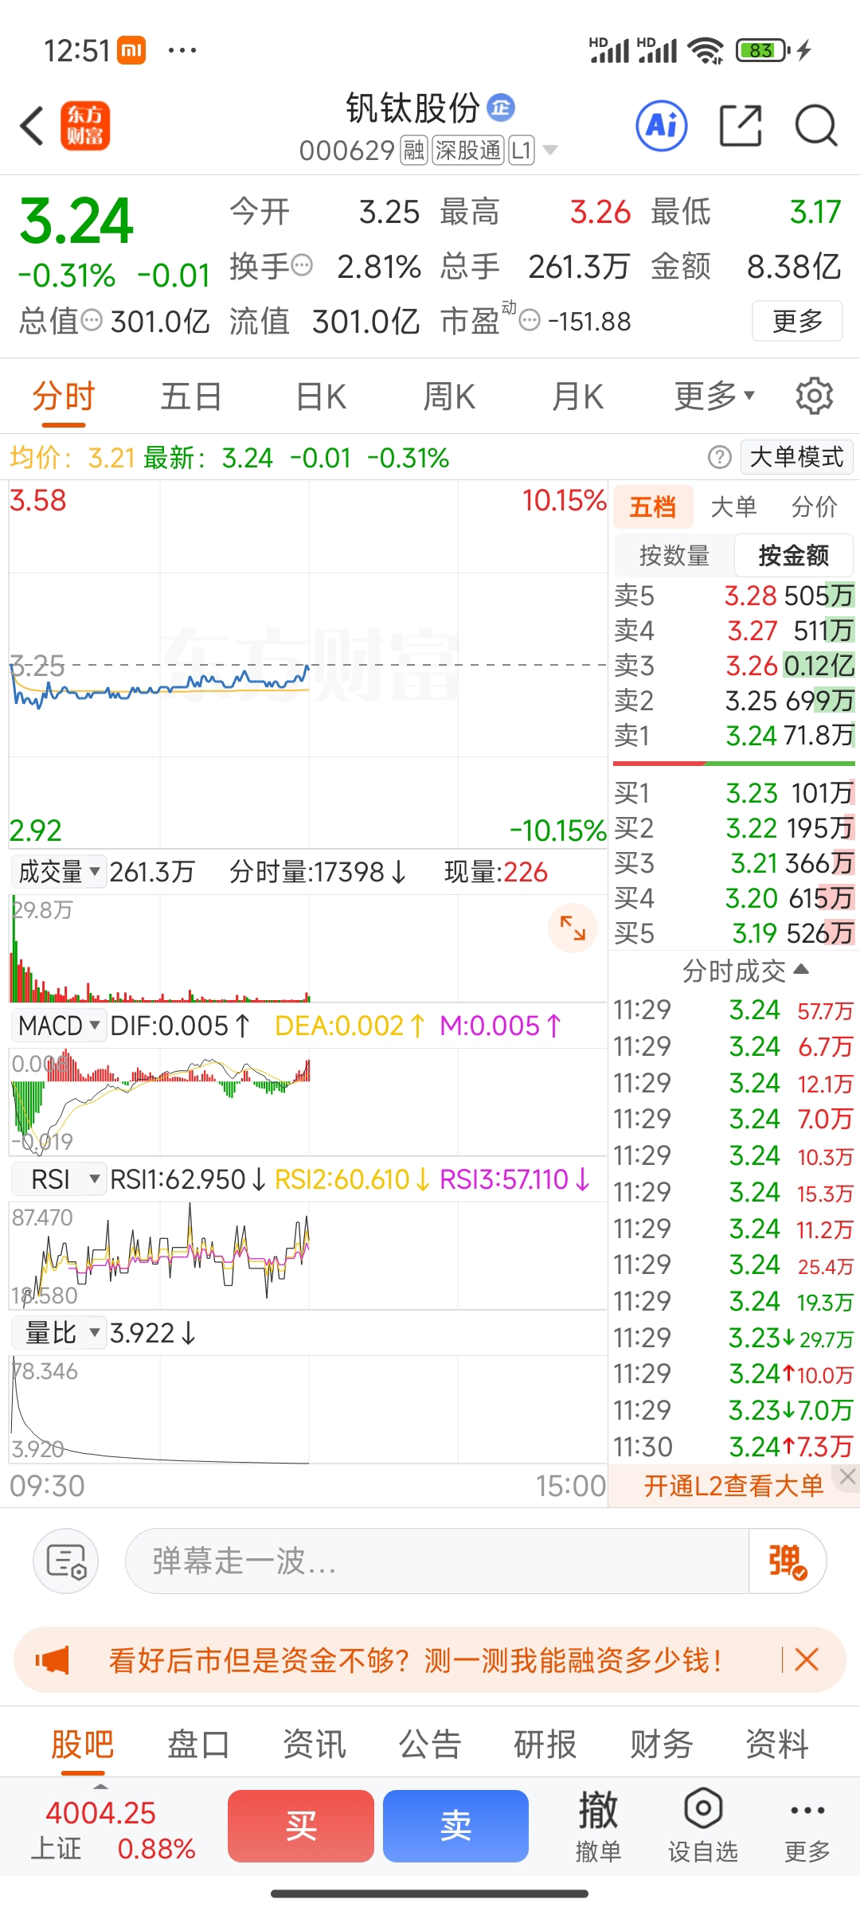The width and height of the screenshot is (860, 1911).
Task: Tap the blue 卖 sell button
Action: (455, 1826)
